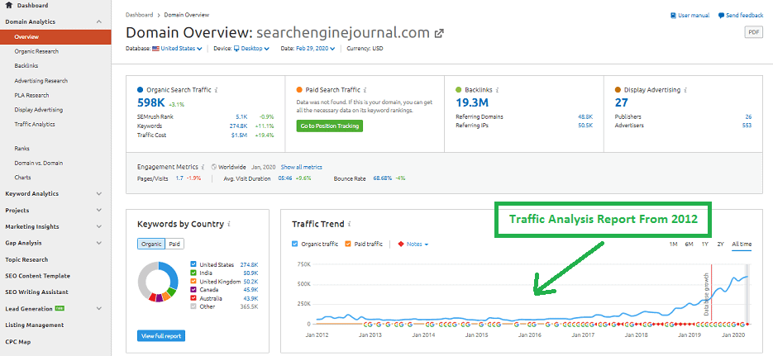Toggle Other country checkbox
This screenshot has width=773, height=356.
click(x=193, y=306)
